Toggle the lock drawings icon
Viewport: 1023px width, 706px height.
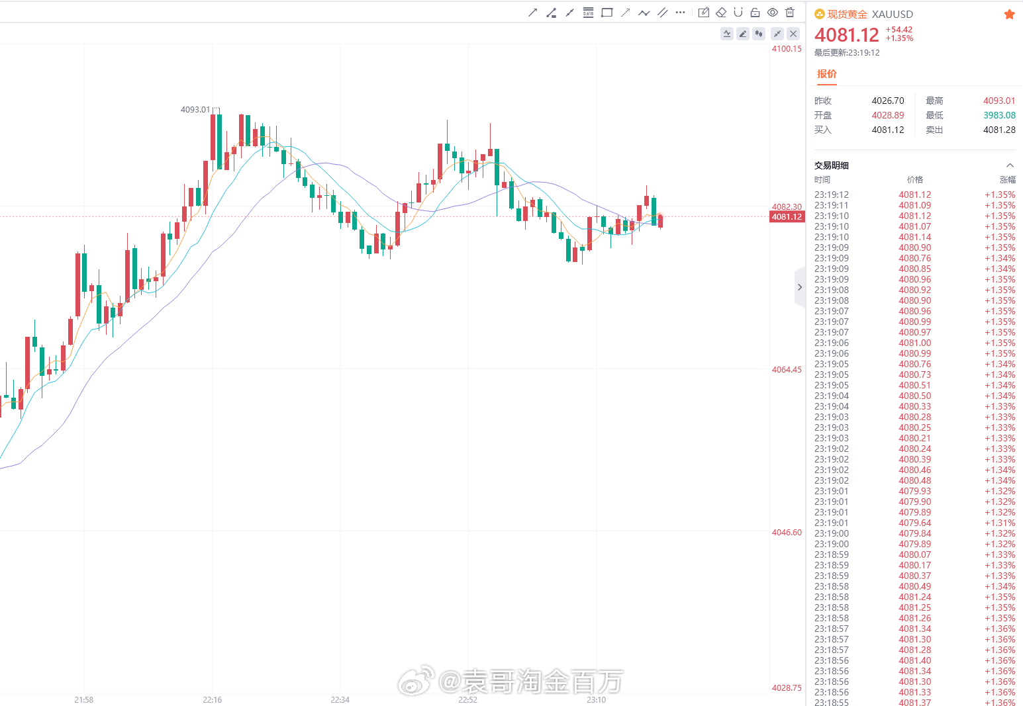click(755, 13)
